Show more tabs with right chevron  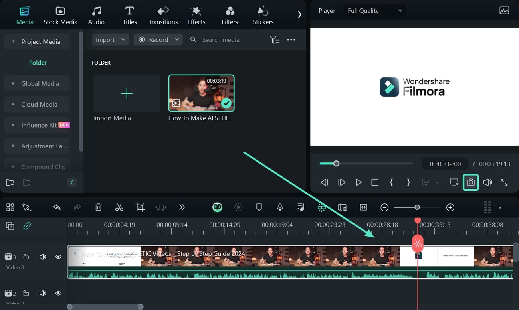point(299,14)
